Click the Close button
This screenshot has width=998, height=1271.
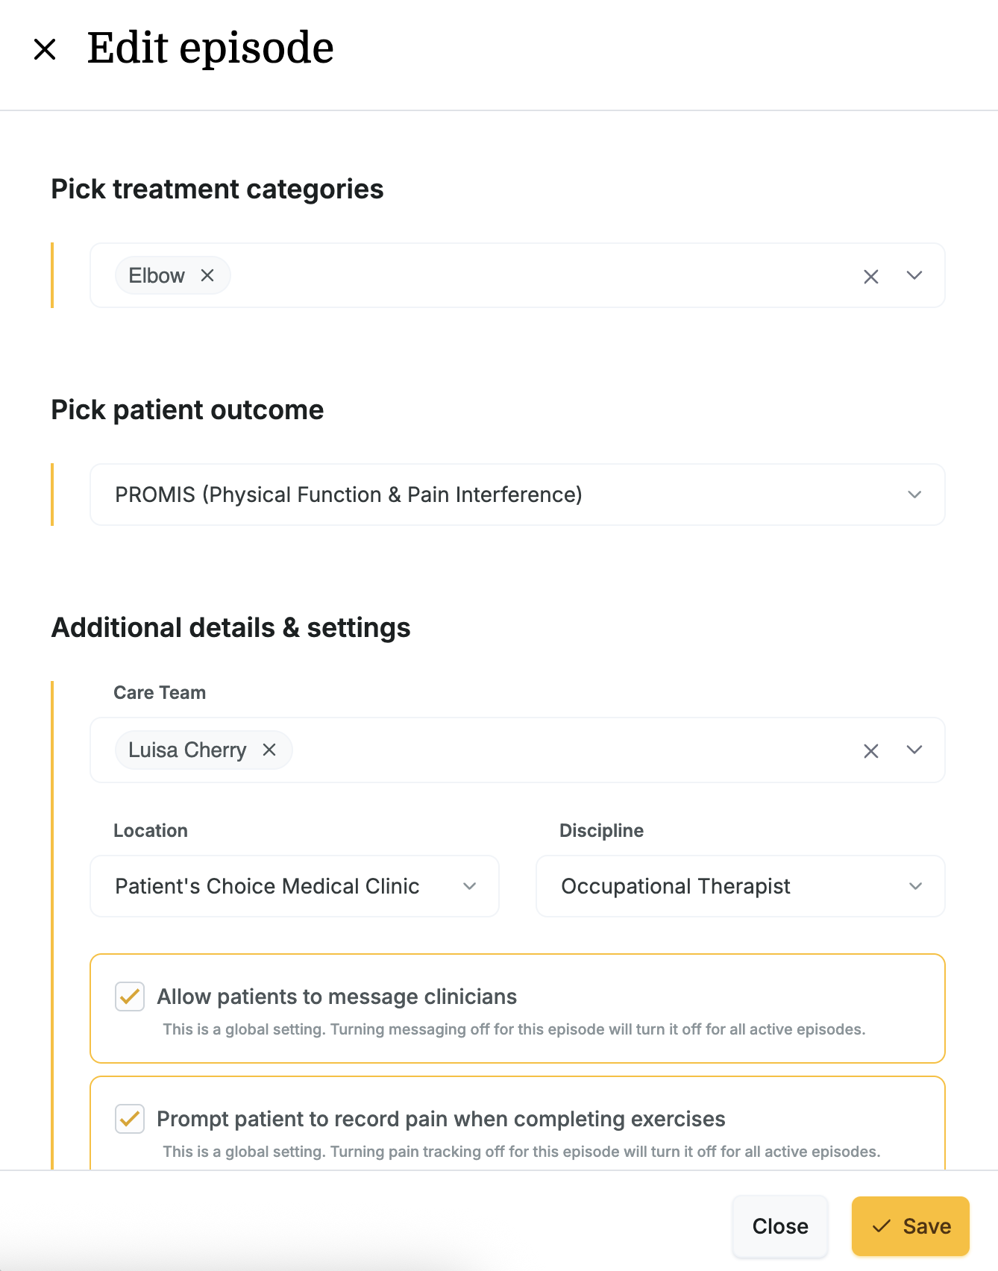tap(780, 1226)
